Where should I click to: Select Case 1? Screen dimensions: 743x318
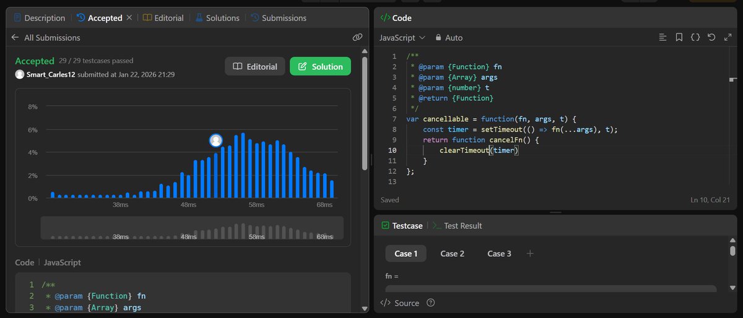(406, 254)
